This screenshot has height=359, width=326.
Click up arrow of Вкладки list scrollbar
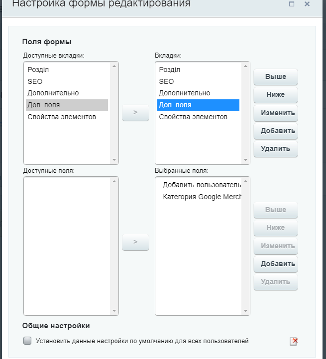pyautogui.click(x=245, y=66)
